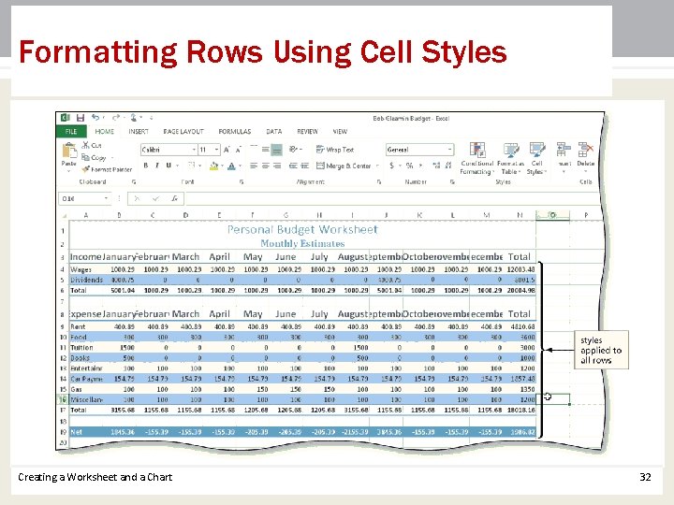Viewport: 674px width, 505px height.
Task: Click the Copy icon
Action: point(85,157)
